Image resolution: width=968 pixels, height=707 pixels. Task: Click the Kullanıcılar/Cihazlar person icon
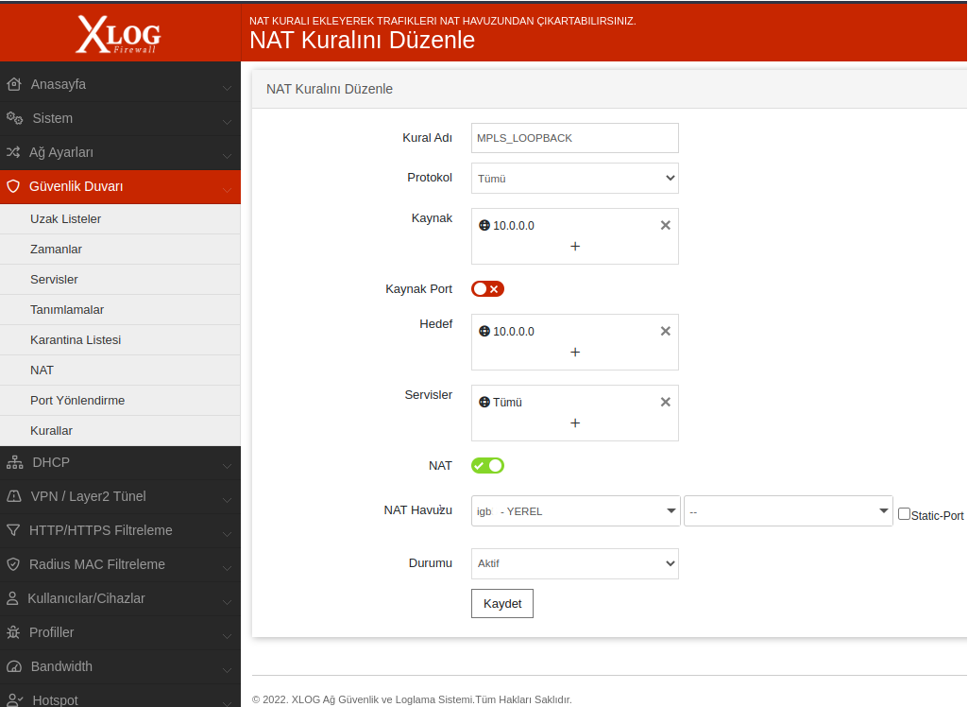(x=12, y=598)
